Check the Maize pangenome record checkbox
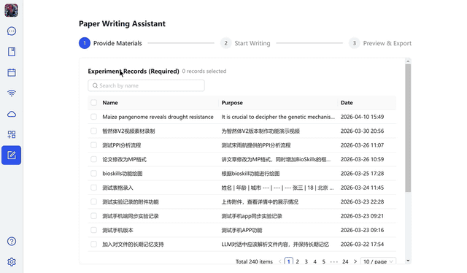 (x=94, y=117)
